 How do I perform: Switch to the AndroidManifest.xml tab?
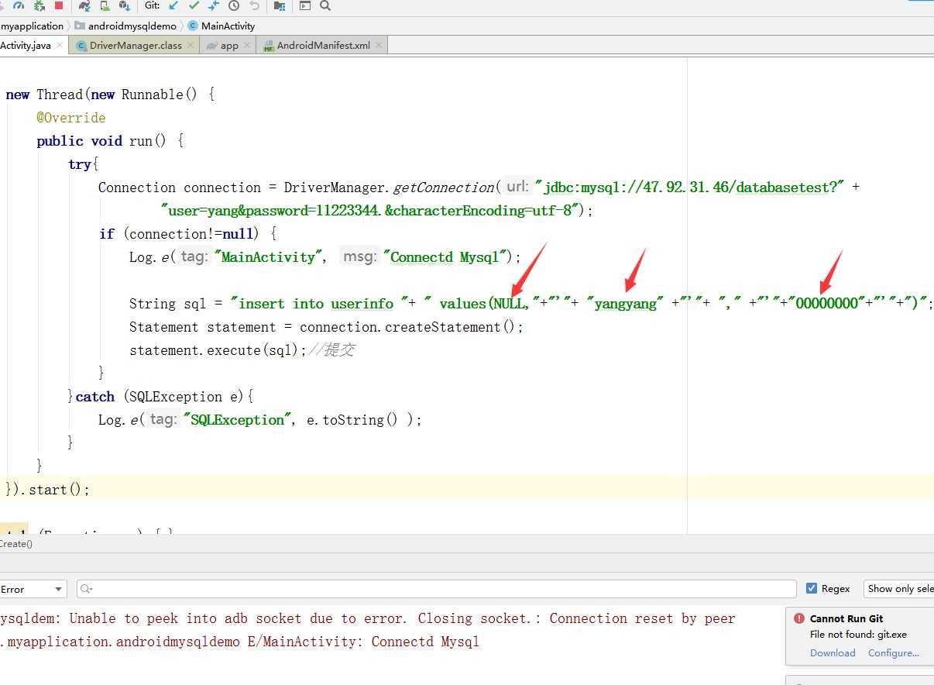coord(321,45)
